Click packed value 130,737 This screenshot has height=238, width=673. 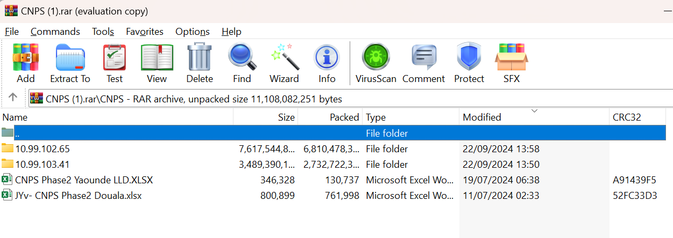pyautogui.click(x=342, y=180)
